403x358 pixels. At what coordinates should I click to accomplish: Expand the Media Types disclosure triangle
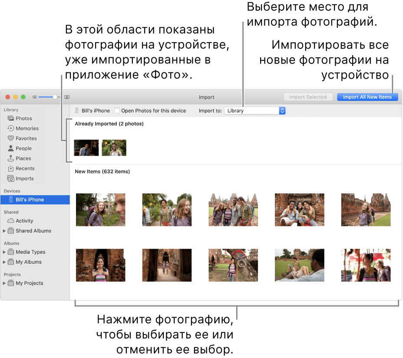pyautogui.click(x=4, y=252)
